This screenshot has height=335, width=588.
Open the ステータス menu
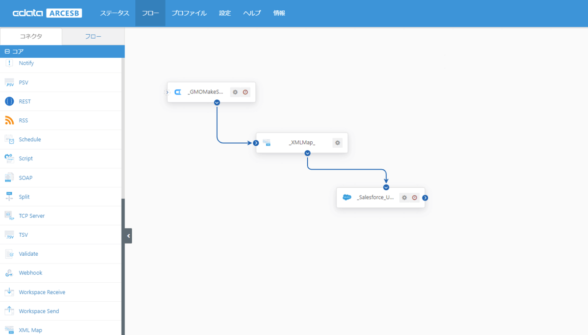coord(115,13)
